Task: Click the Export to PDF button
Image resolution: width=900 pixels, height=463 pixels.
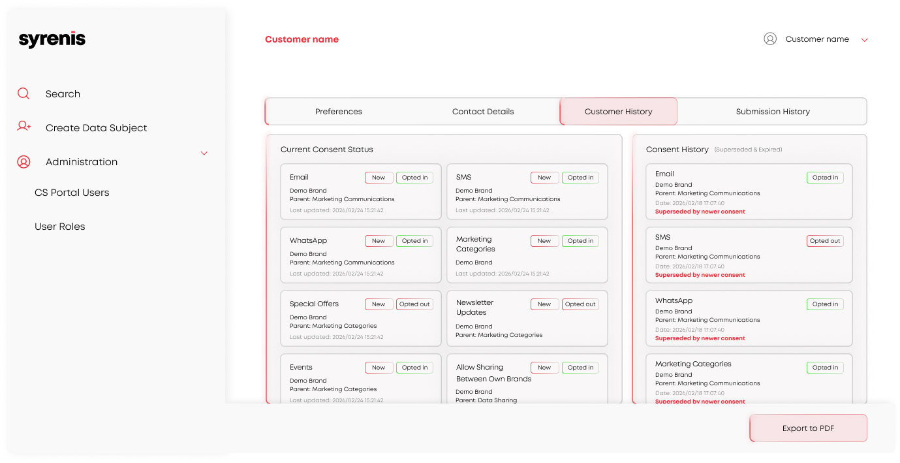Action: [x=808, y=428]
